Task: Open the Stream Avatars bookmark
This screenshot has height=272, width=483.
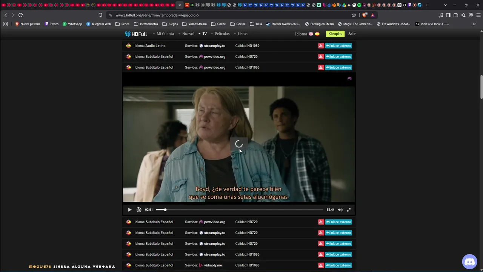Action: 283,24
